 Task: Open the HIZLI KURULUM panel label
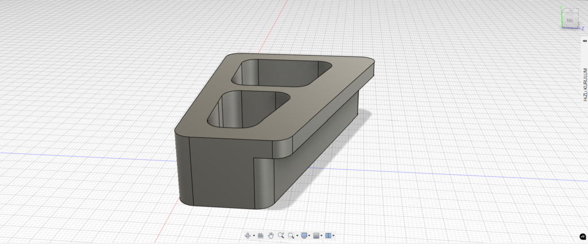click(584, 85)
